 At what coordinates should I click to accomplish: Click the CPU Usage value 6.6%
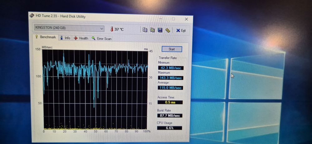tap(169, 128)
